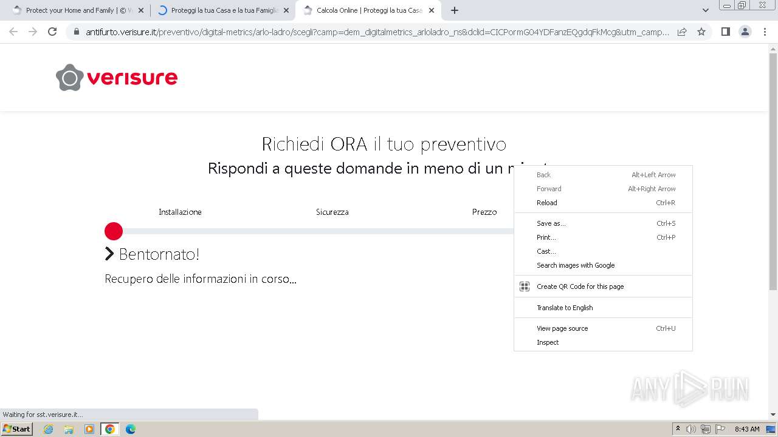Image resolution: width=778 pixels, height=437 pixels.
Task: Close the loading Proteggi la tua Casa tab
Action: click(x=286, y=10)
